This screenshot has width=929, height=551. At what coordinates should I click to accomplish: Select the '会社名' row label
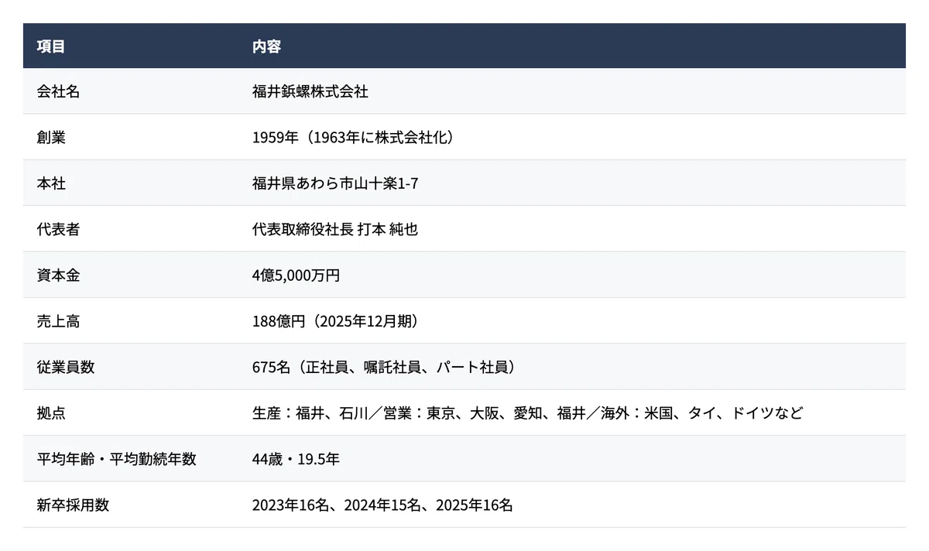[x=58, y=92]
